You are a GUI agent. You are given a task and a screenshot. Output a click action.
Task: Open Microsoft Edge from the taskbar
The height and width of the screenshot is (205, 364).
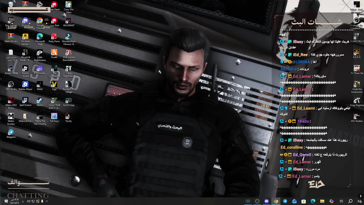[313, 201]
